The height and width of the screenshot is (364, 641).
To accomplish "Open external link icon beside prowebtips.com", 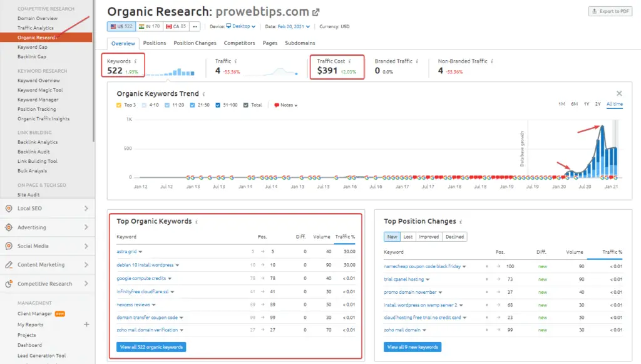I will [315, 13].
